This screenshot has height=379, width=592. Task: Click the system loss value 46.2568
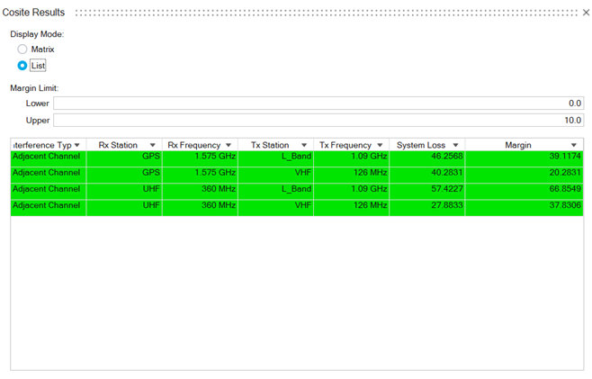446,156
